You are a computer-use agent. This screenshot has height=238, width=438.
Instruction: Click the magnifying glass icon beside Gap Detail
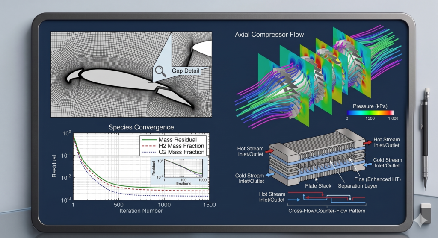(x=161, y=71)
